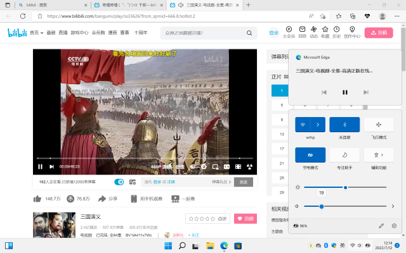Open the 倍速 playback speed menu
This screenshot has width=406, height=253.
coord(180,167)
